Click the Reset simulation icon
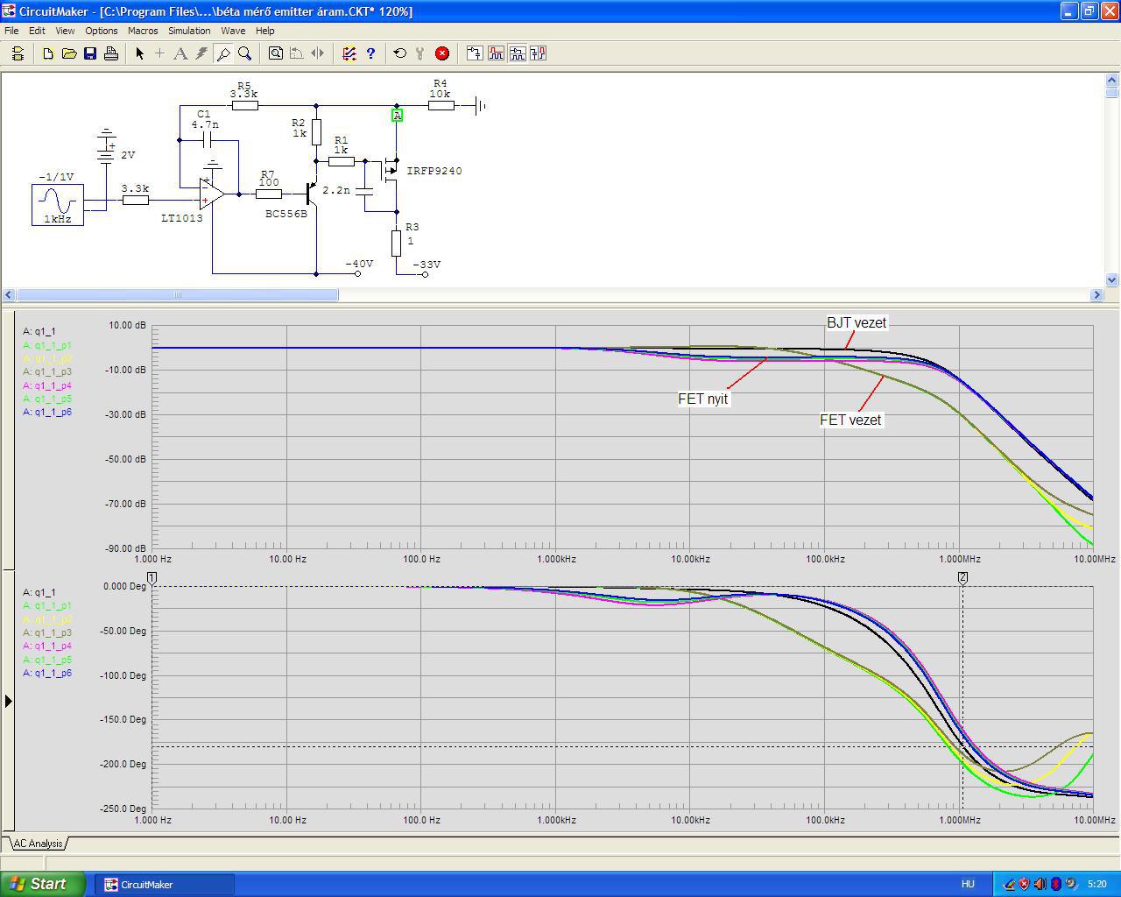 (x=400, y=53)
